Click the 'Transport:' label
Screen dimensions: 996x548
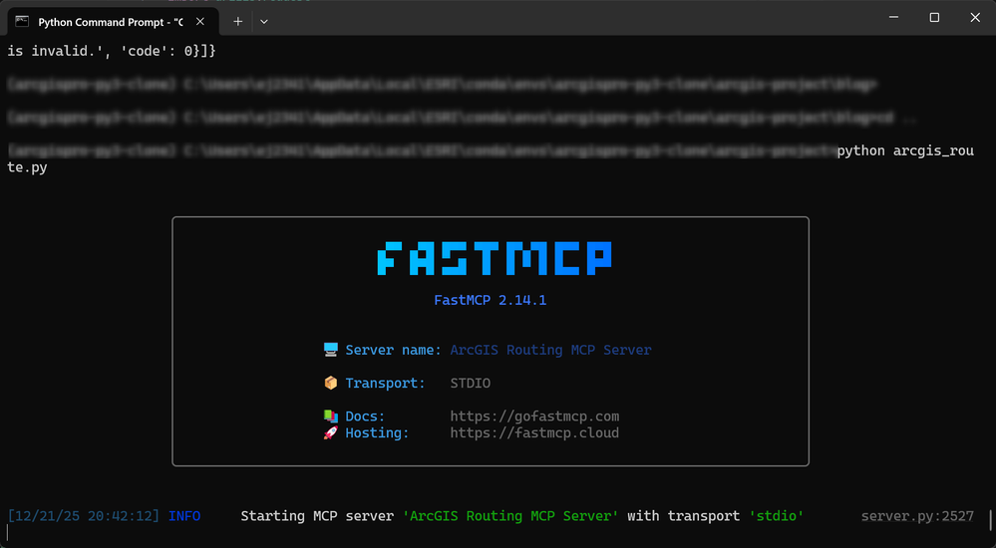tap(385, 383)
